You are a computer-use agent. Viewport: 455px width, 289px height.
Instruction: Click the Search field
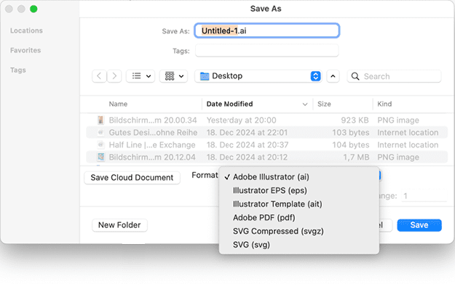tap(394, 76)
